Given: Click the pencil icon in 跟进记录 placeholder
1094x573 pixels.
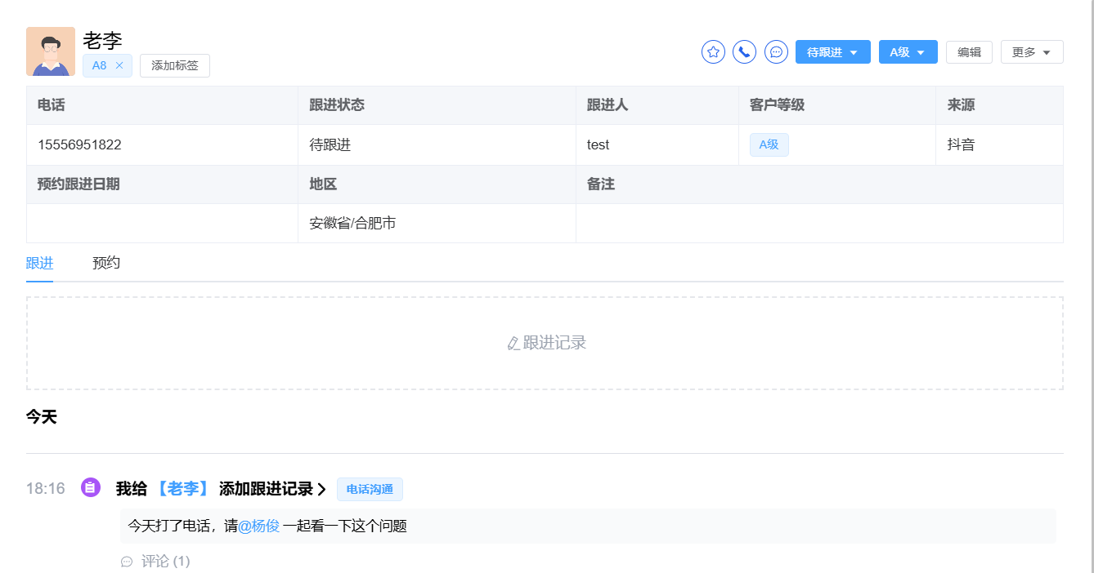Looking at the screenshot, I should coord(512,342).
